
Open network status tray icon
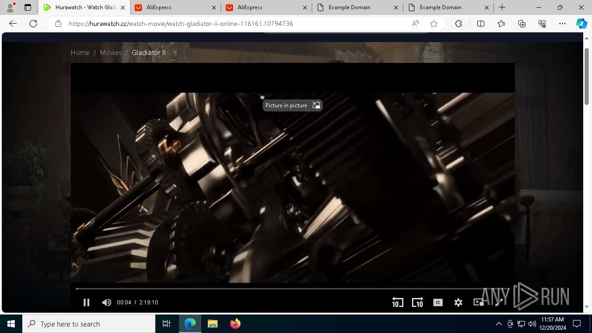coord(521,324)
